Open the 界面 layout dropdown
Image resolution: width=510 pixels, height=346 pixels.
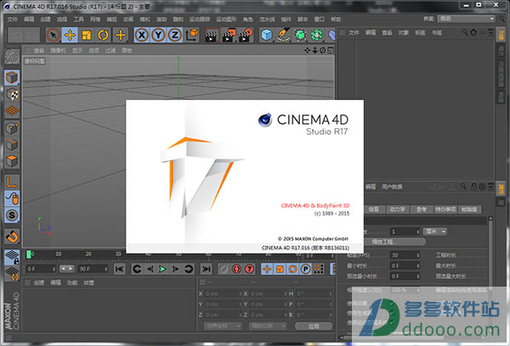click(466, 19)
